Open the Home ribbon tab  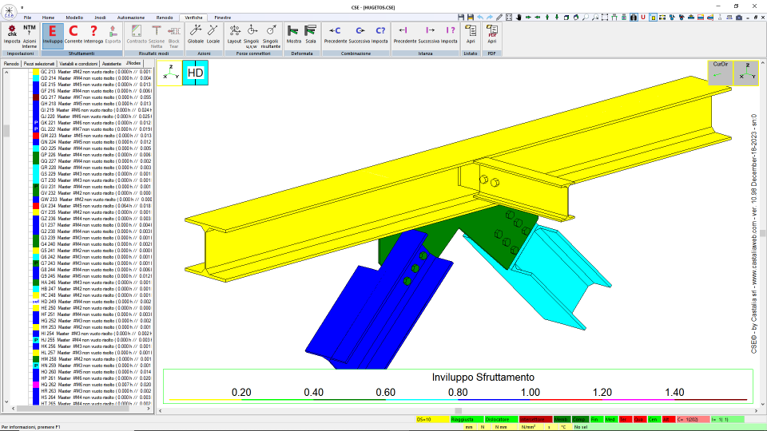[x=48, y=18]
